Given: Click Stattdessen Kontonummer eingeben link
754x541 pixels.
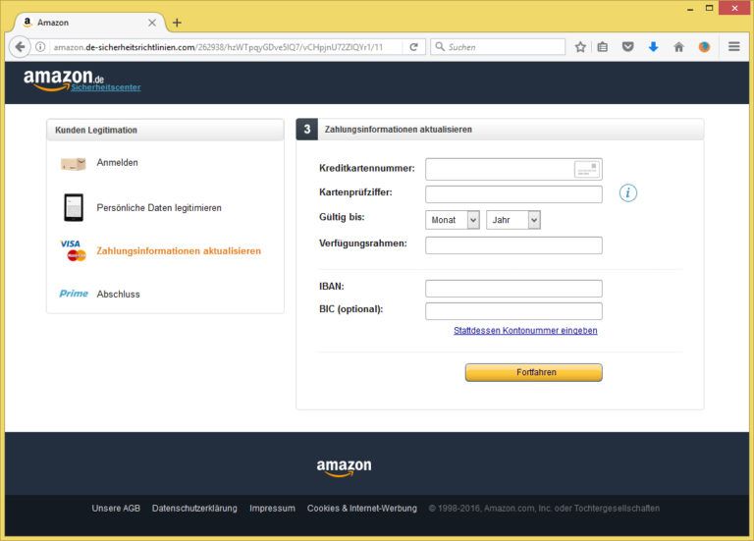Looking at the screenshot, I should click(x=525, y=330).
